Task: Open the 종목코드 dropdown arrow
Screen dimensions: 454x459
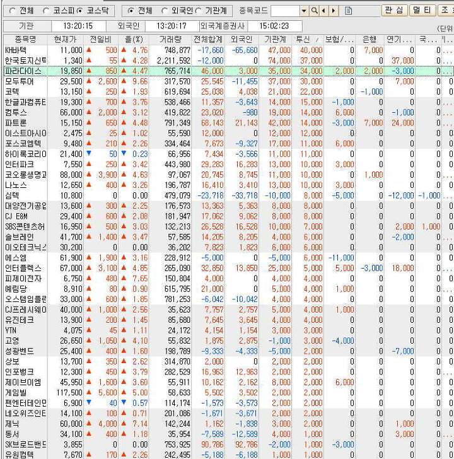Action: 304,11
